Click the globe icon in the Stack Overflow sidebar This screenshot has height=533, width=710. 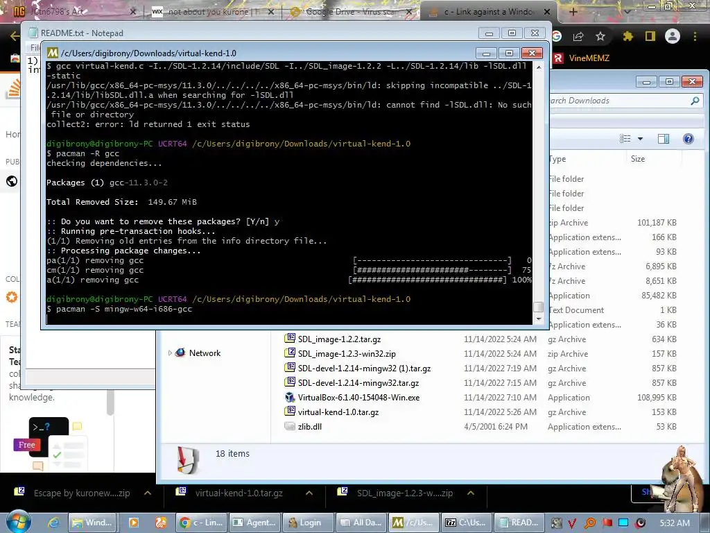[12, 181]
